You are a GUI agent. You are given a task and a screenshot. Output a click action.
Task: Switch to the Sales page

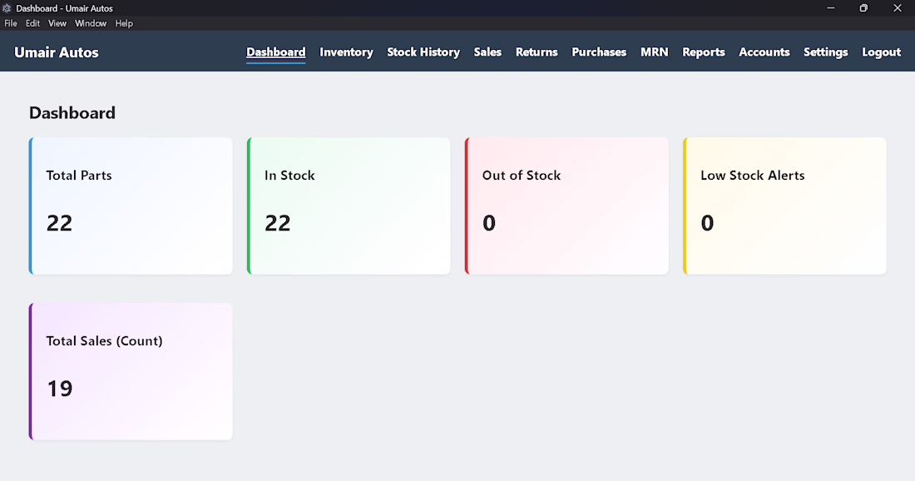[x=487, y=52]
